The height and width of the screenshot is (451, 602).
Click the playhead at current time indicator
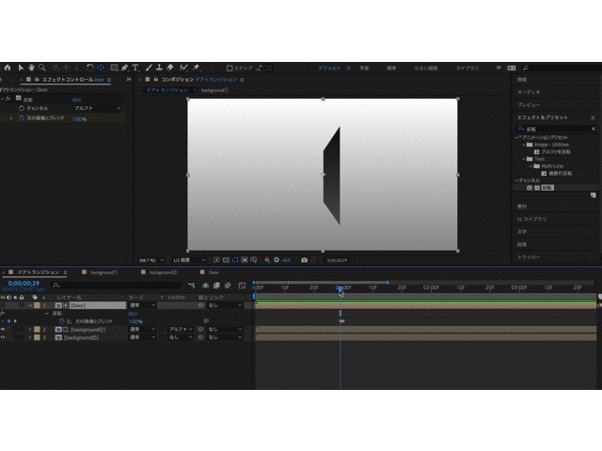tap(340, 289)
